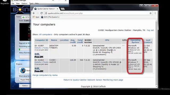Sort by Location column header

click(64, 40)
